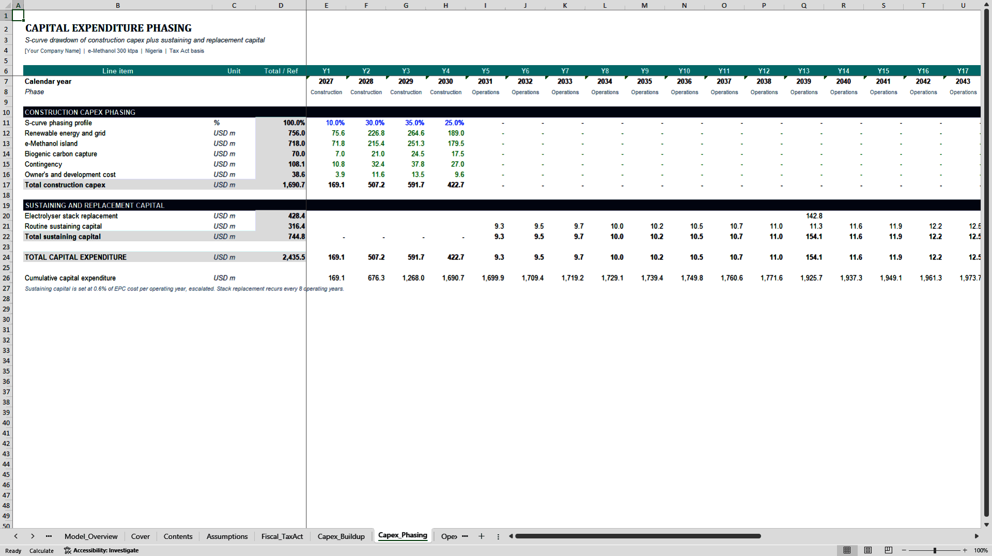The image size is (992, 556).
Task: Click the previous sheet navigation arrow
Action: (x=16, y=536)
